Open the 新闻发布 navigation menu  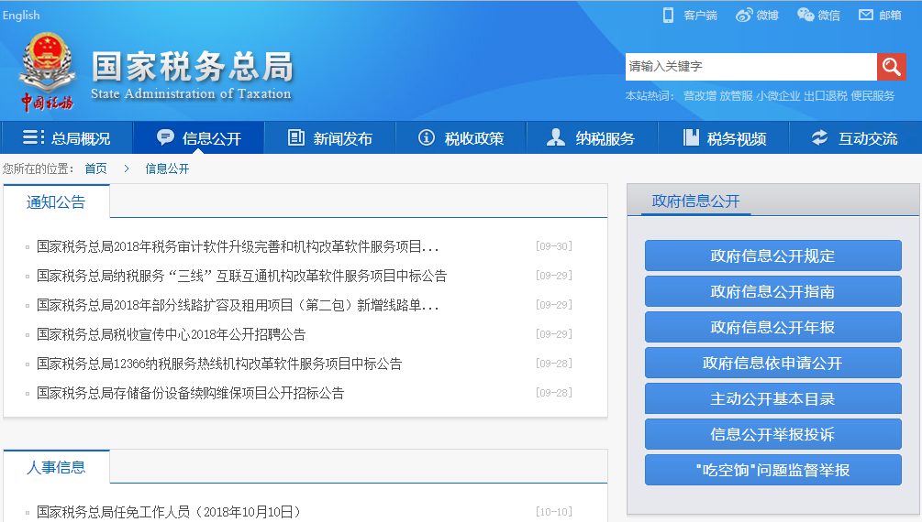[329, 138]
